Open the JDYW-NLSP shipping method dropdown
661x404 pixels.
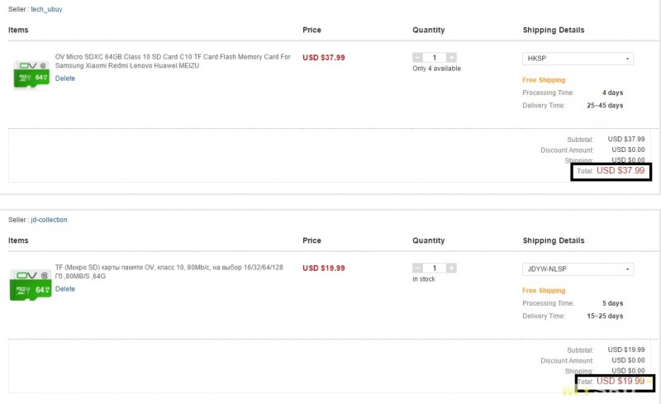578,269
